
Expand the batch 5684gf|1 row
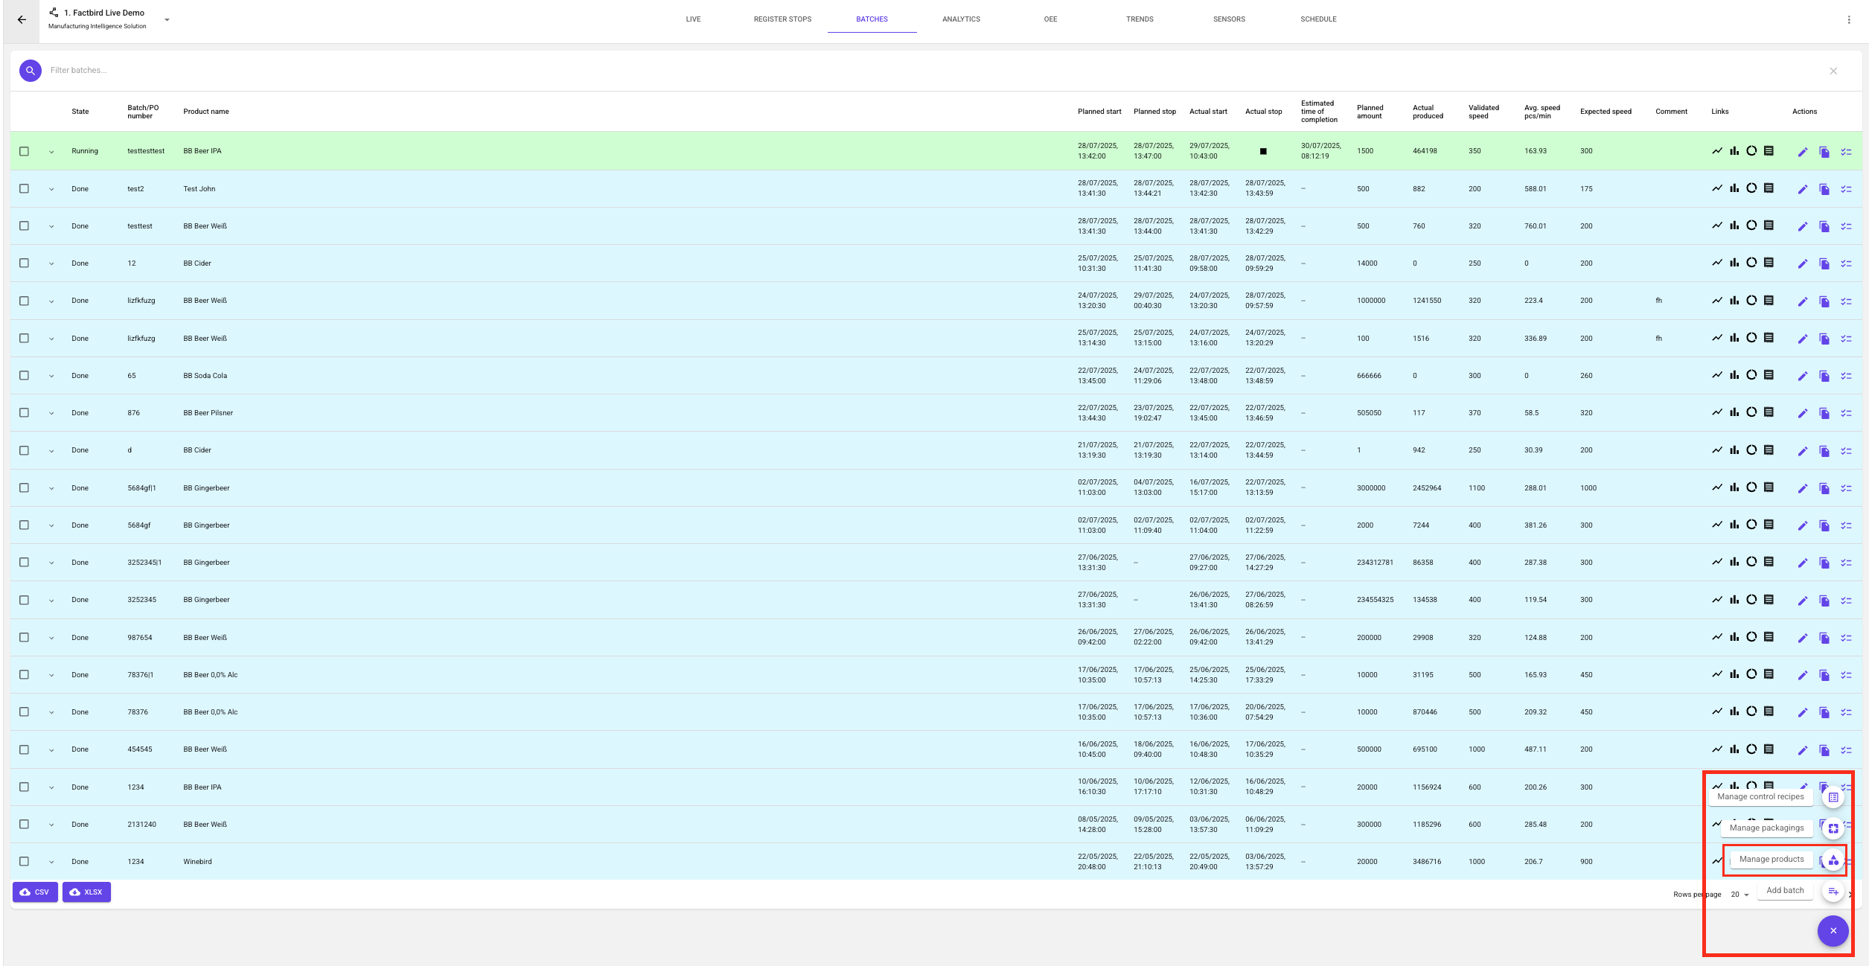(51, 488)
